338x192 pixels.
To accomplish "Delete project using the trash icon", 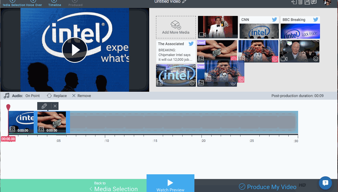I will click(300, 2).
